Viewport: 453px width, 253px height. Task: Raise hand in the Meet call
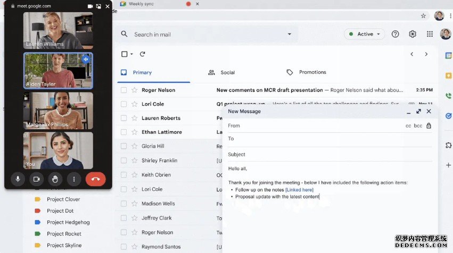coord(55,179)
